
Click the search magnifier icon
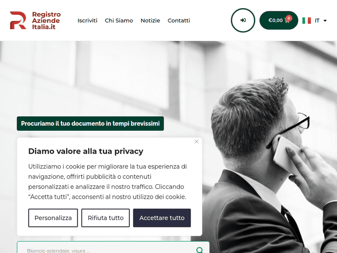click(200, 250)
